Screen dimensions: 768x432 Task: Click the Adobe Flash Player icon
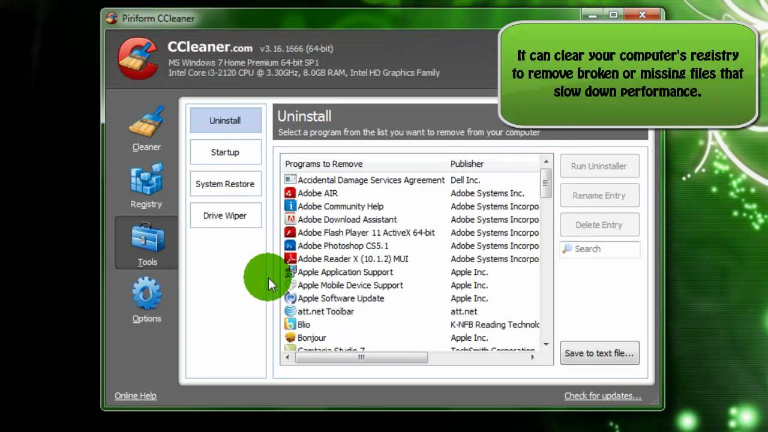[x=290, y=232]
